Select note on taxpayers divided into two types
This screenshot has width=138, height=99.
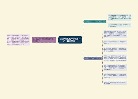pyautogui.click(x=115, y=42)
